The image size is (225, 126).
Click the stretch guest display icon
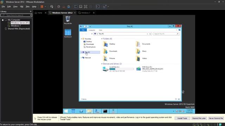(x=105, y=7)
